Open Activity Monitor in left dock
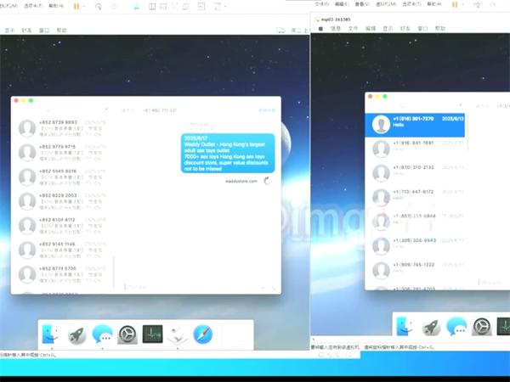The height and width of the screenshot is (382, 510). coord(152,334)
